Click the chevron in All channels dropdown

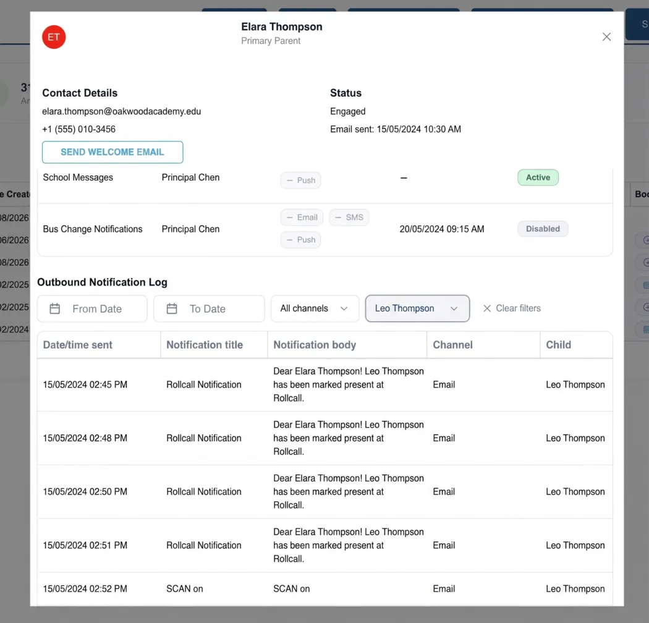click(344, 308)
